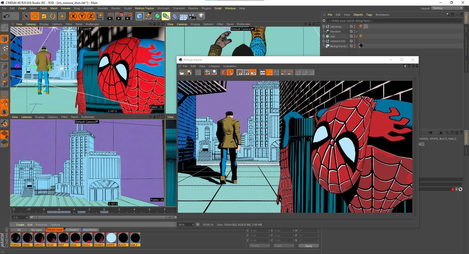Click the Floor environment icon
Screen dimensions: 469x254
point(183,16)
